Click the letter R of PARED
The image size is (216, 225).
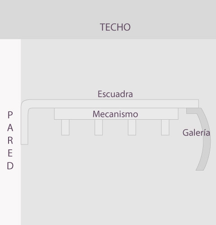[x=10, y=140]
